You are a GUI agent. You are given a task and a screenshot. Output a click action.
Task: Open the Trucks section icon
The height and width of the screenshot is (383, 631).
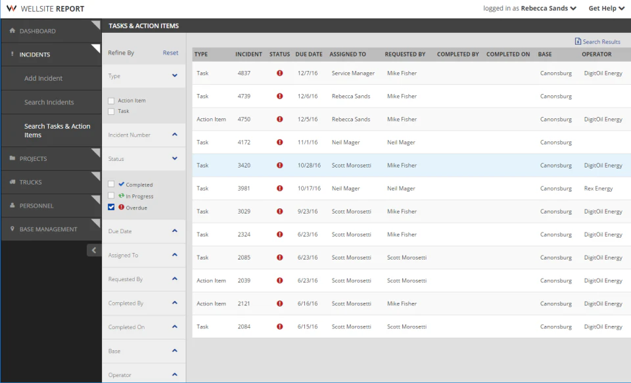(12, 181)
